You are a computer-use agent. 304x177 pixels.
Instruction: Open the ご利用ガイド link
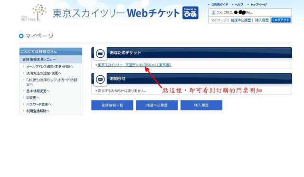(219, 4)
